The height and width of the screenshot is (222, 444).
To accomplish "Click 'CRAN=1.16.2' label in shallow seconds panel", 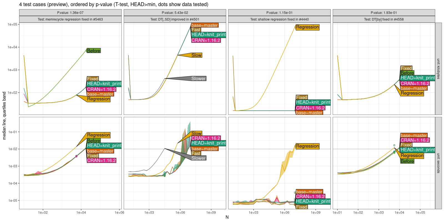I will 310,196.
